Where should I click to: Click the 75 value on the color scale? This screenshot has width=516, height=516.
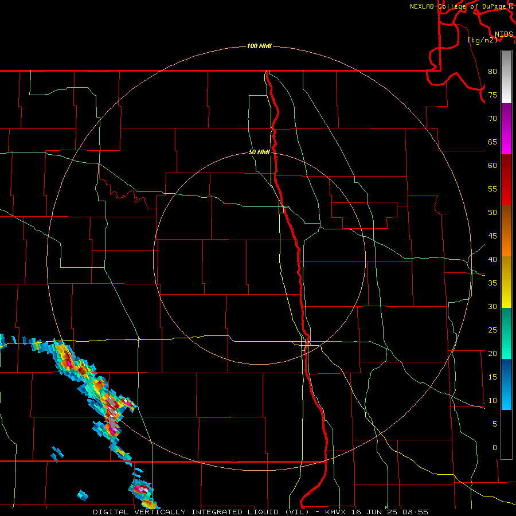click(x=492, y=95)
